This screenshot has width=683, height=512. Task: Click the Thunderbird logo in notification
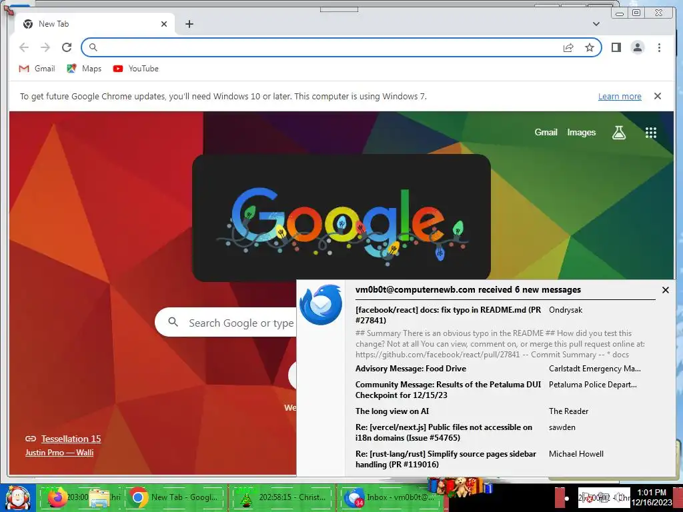[321, 305]
